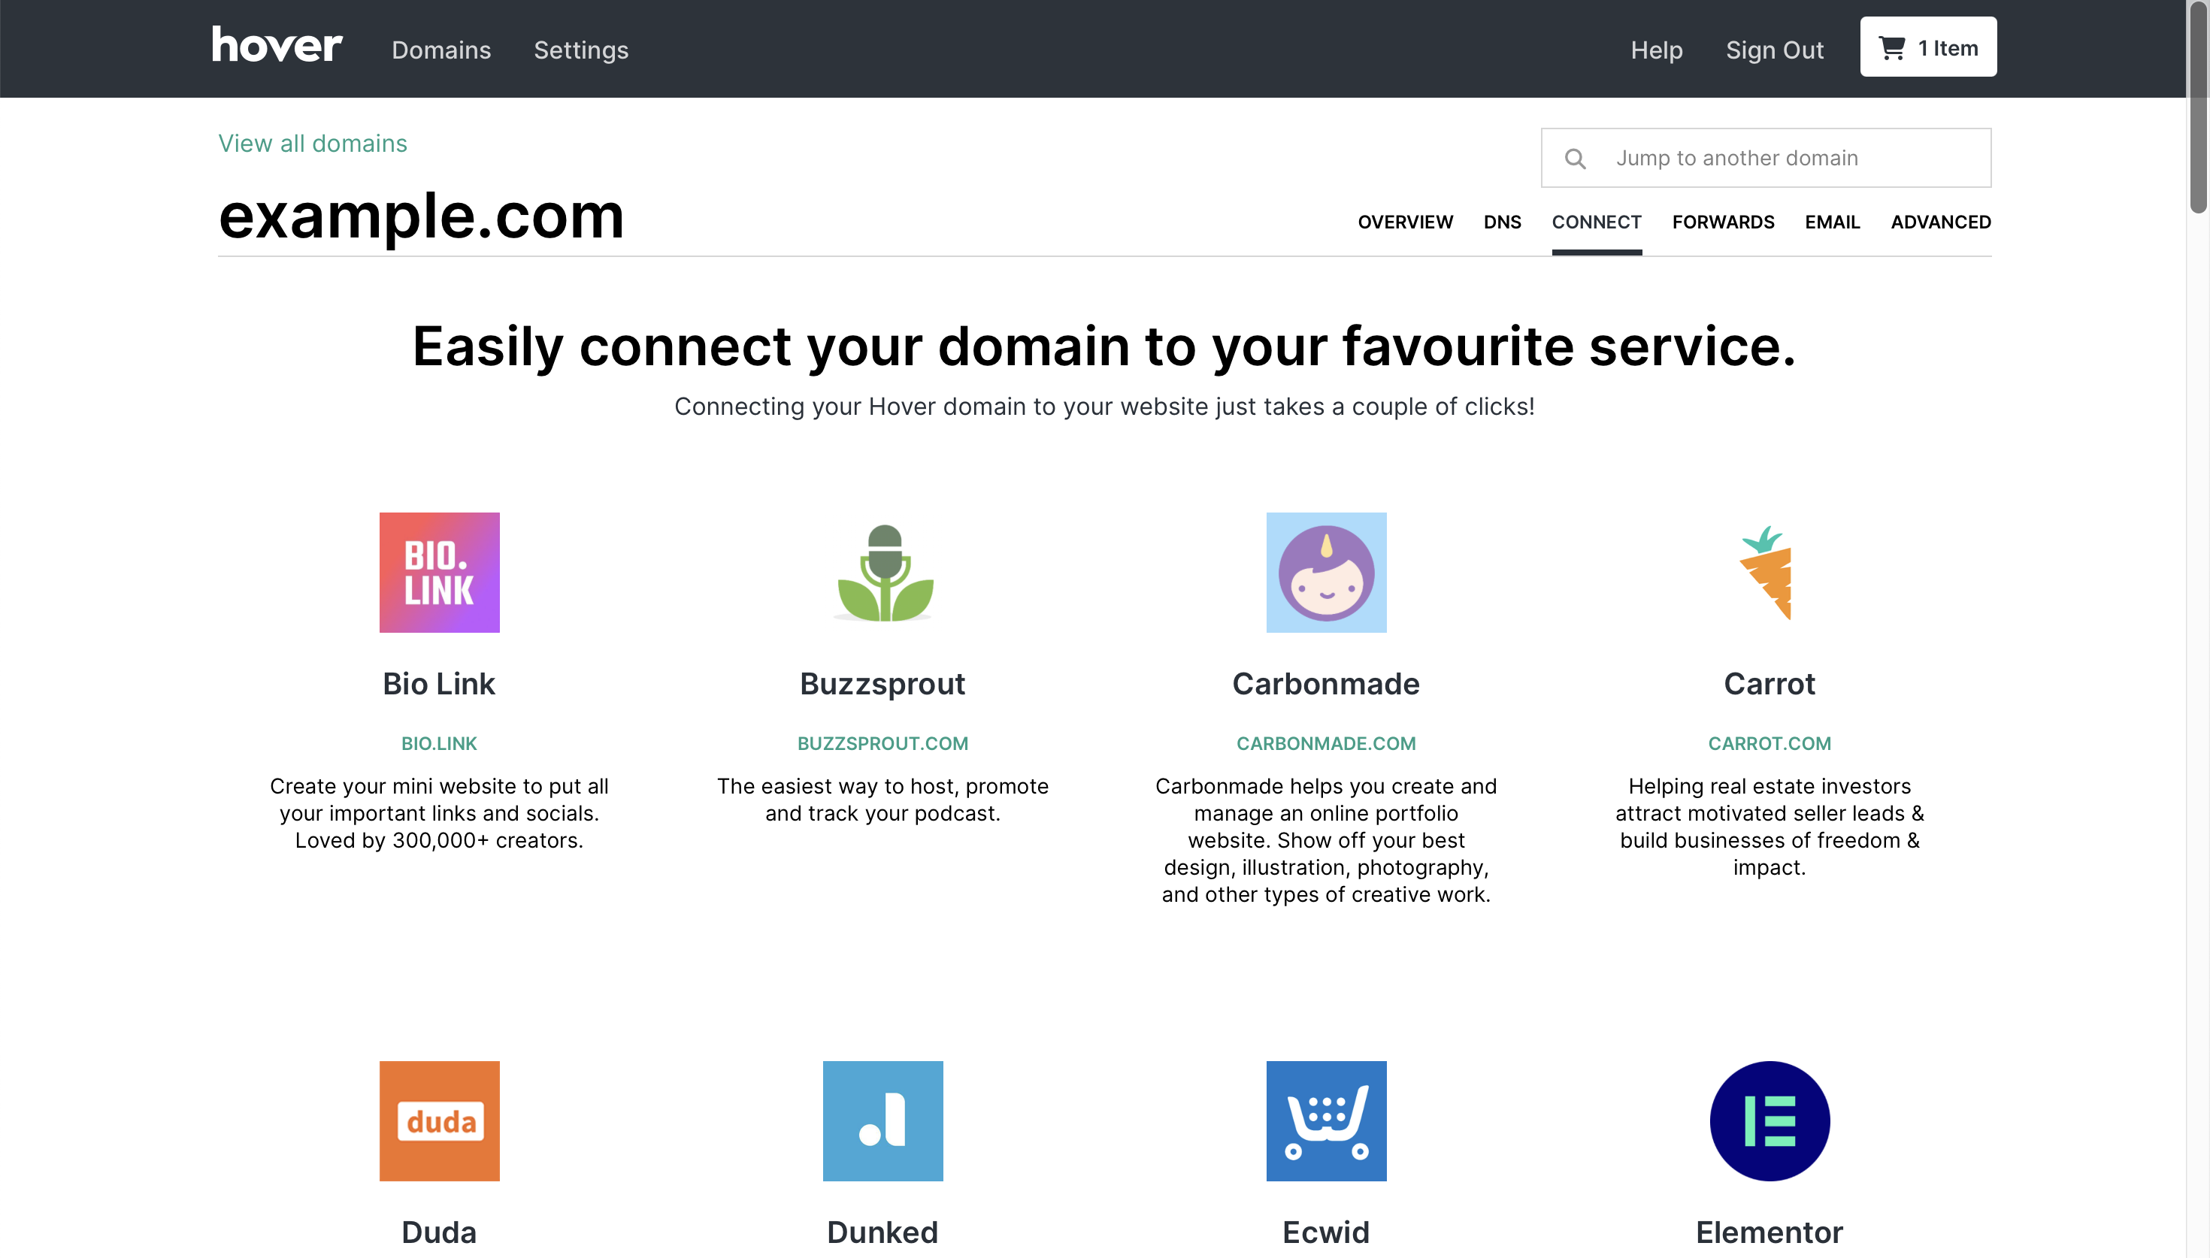
Task: Click 'The easiest way to host' description
Action: [x=882, y=799]
